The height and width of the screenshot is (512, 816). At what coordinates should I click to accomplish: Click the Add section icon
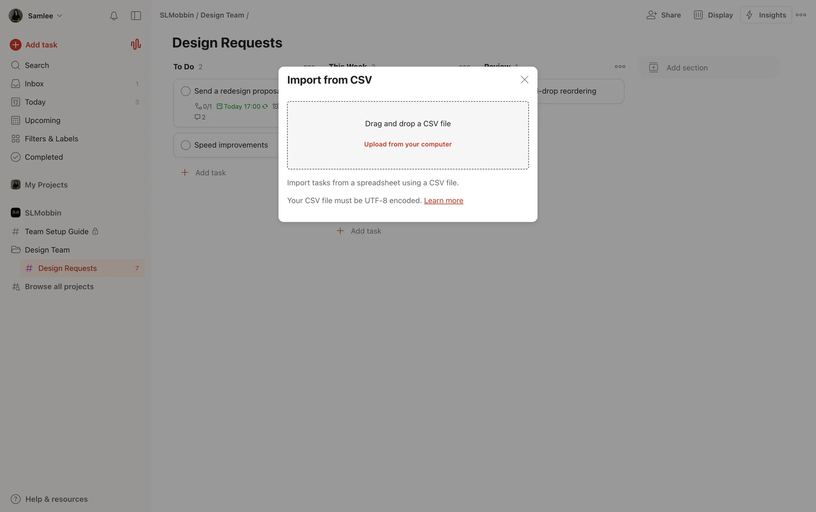pos(653,68)
